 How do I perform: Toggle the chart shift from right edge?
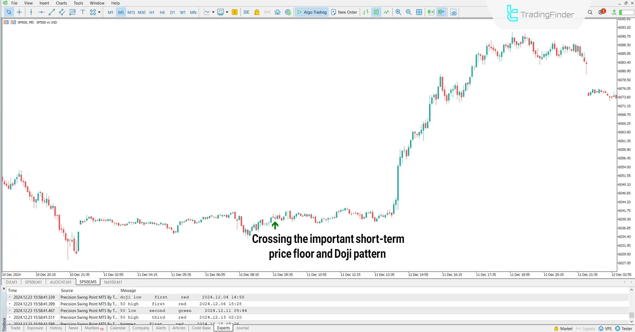tap(441, 12)
